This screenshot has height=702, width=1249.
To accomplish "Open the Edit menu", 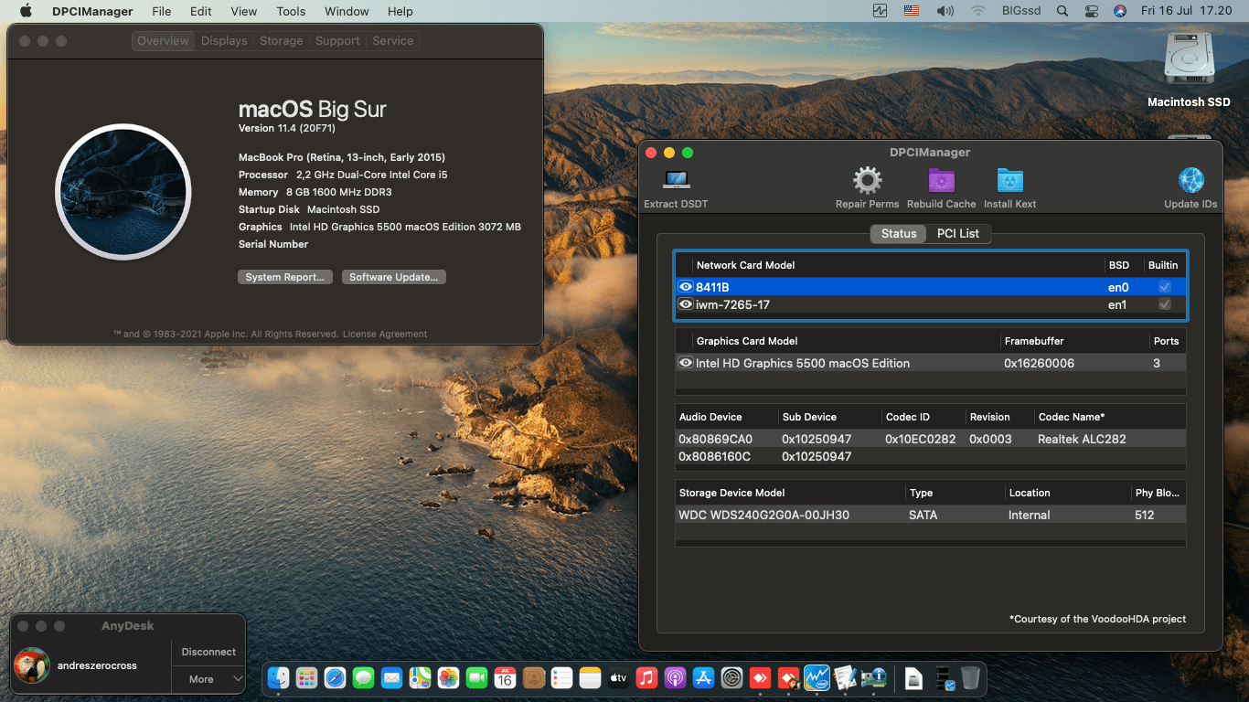I will 201,11.
